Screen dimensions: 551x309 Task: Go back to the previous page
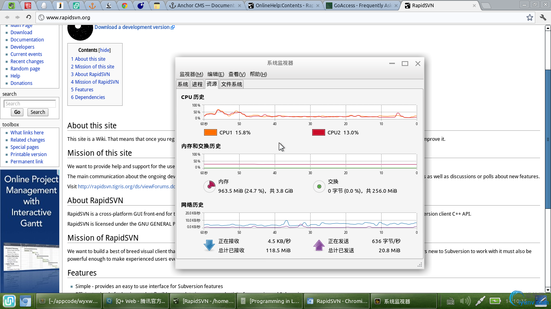coord(7,17)
